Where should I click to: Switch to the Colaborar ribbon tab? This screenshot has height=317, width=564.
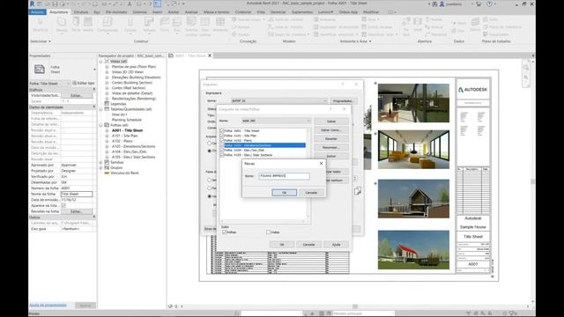[x=243, y=11]
